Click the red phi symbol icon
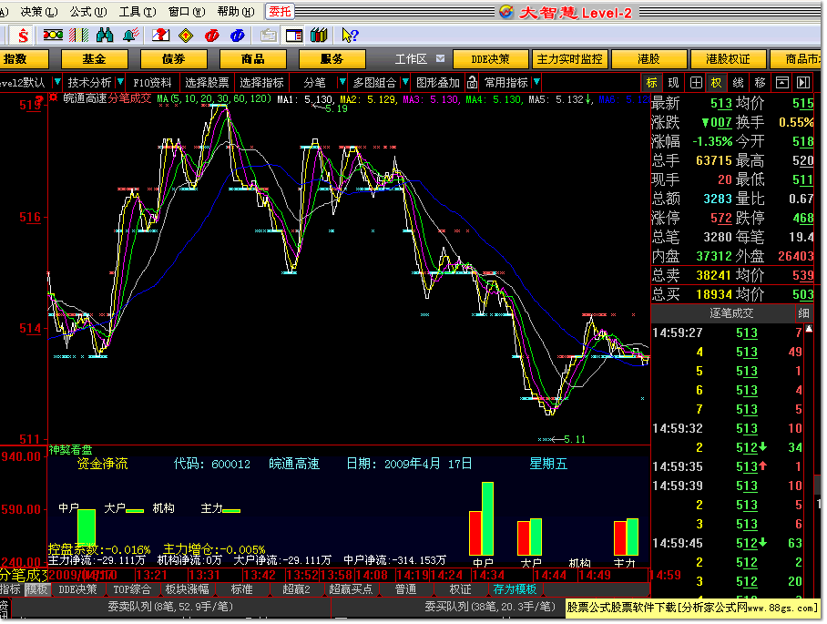 (x=211, y=36)
